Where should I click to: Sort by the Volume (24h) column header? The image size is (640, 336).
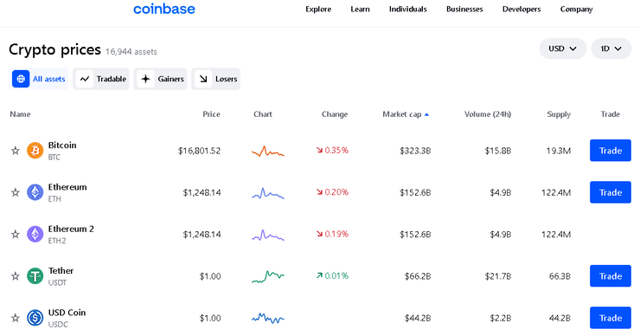tap(488, 114)
